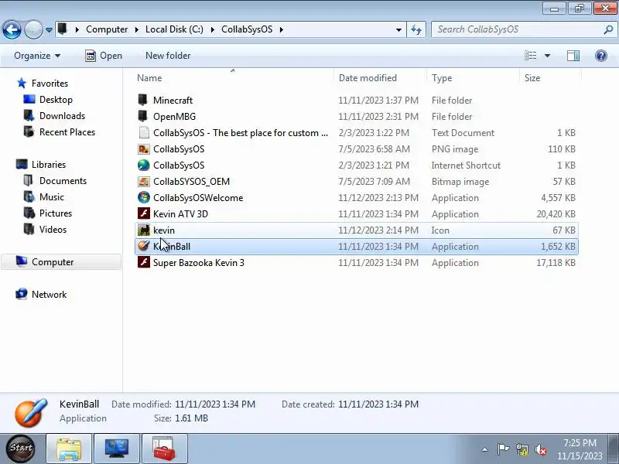This screenshot has height=464, width=619.
Task: Refresh the folder with the refresh icon
Action: click(416, 29)
